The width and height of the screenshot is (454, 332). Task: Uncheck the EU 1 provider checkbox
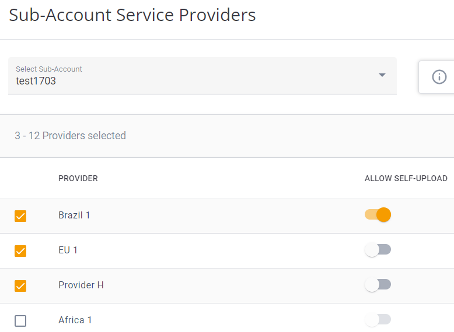coord(20,251)
